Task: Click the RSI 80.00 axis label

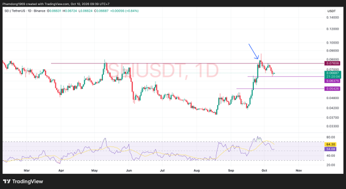Action: click(331, 137)
